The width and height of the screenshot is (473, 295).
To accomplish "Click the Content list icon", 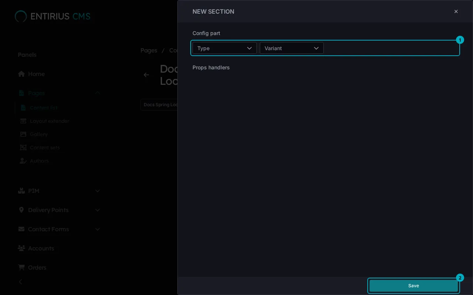I will (x=23, y=108).
